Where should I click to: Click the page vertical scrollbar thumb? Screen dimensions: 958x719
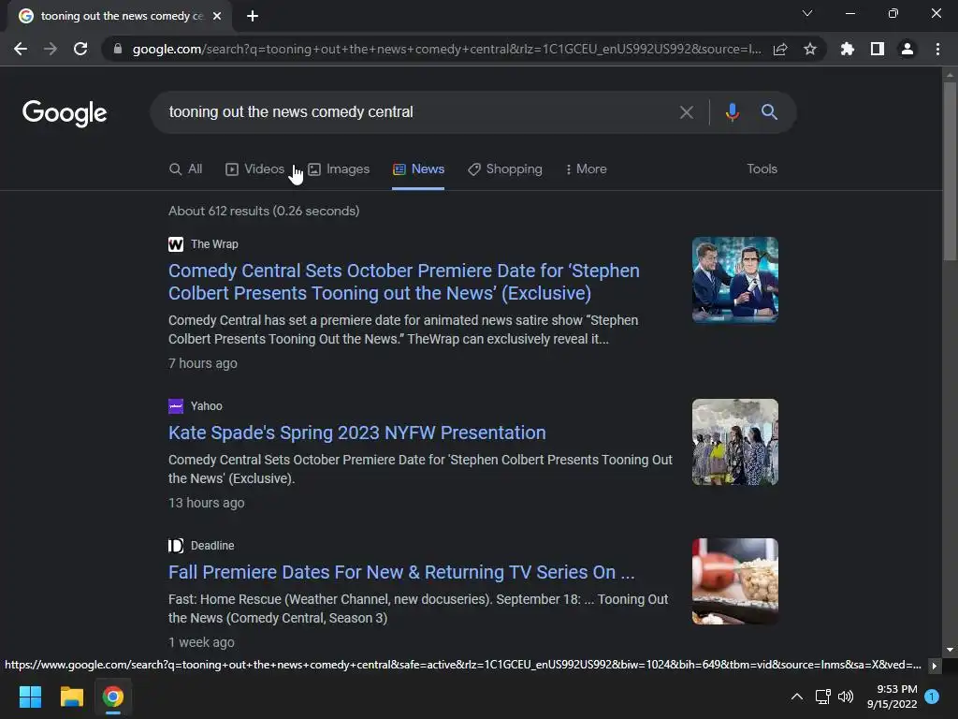pyautogui.click(x=950, y=171)
